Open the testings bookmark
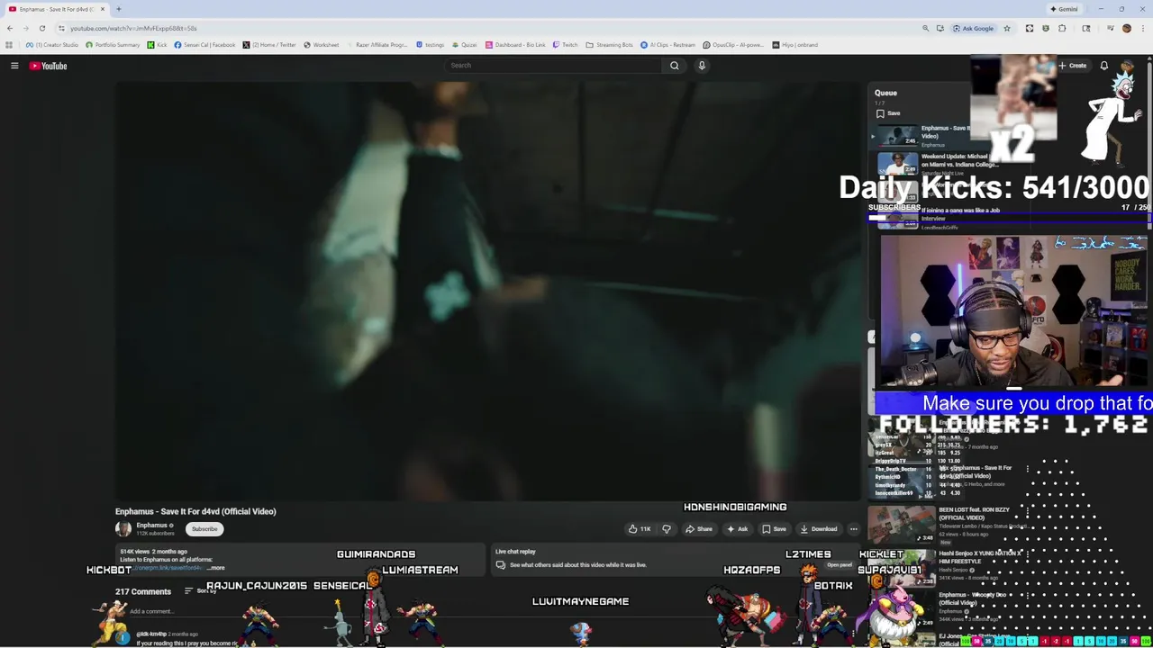 coord(431,45)
